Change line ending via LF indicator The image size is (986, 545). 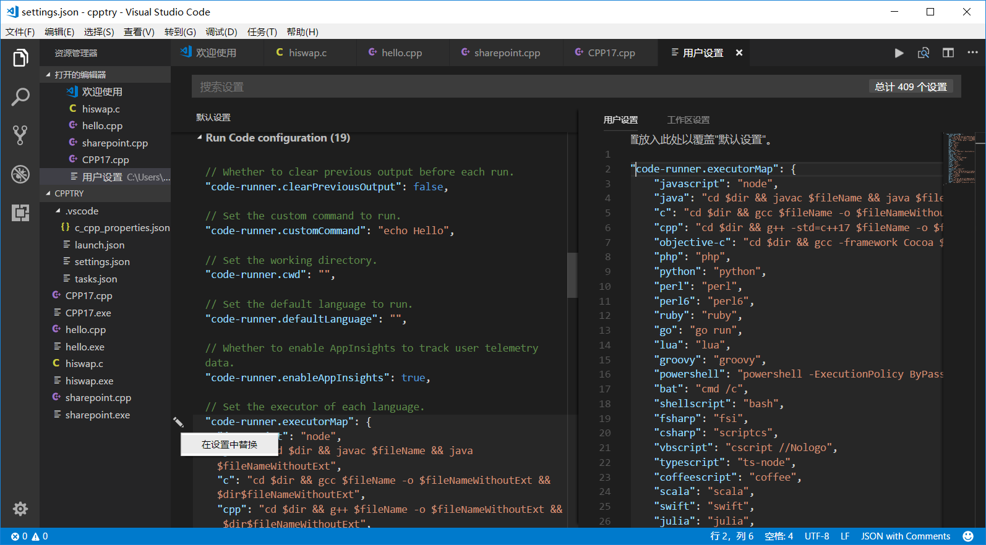pyautogui.click(x=845, y=536)
